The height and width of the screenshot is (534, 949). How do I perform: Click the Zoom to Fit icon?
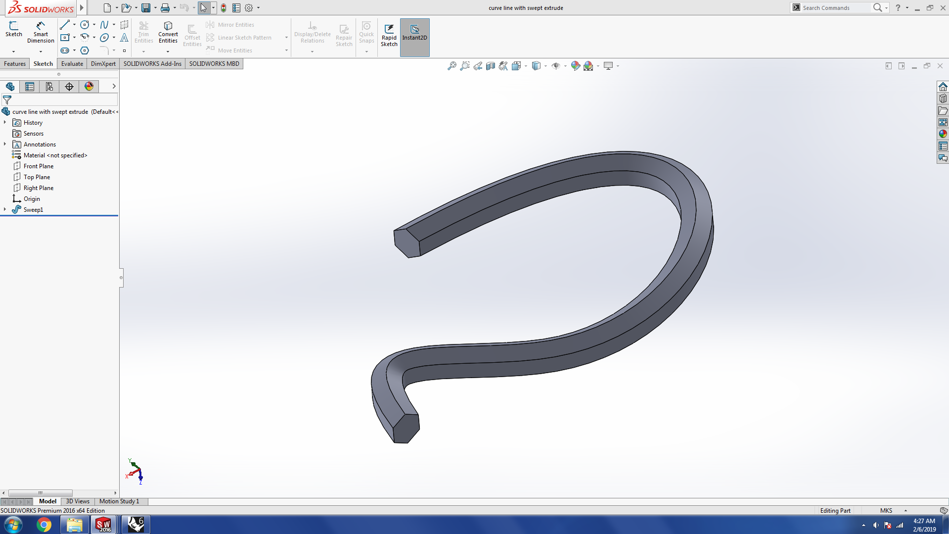pos(452,66)
